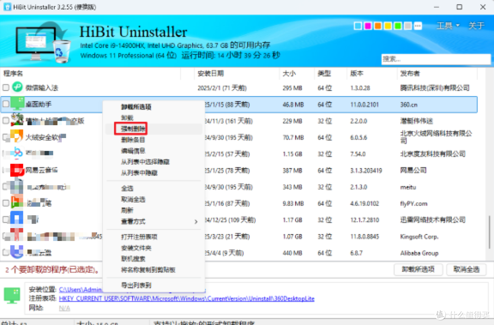The image size is (494, 325).
Task: Pick the green theme color swatch
Action: pos(398,26)
